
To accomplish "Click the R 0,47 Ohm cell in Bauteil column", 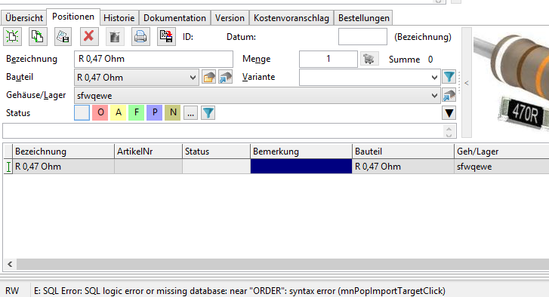I will coord(403,167).
